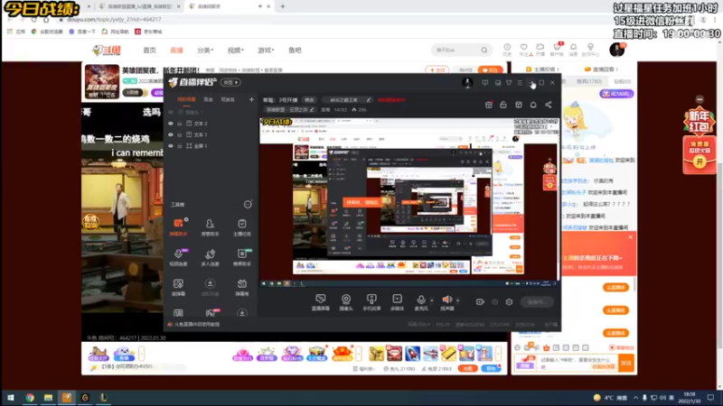723x406 pixels.
Task: Click the 英雄团聚夜 room thumbnail
Action: click(x=102, y=82)
